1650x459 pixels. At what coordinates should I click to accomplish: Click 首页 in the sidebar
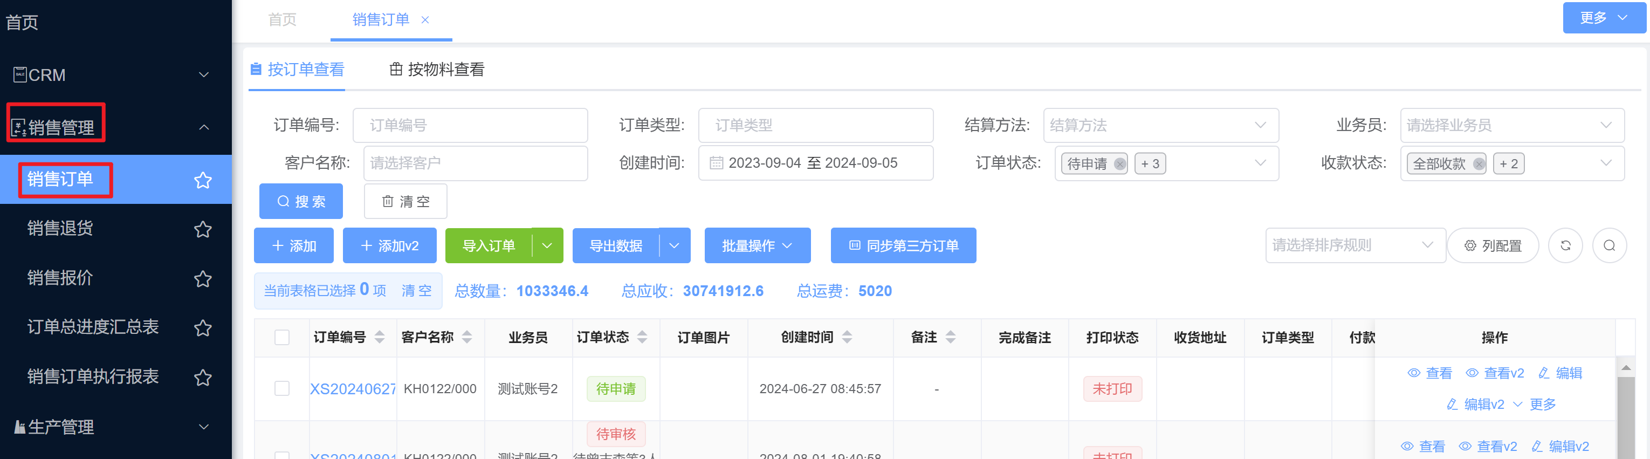[22, 23]
